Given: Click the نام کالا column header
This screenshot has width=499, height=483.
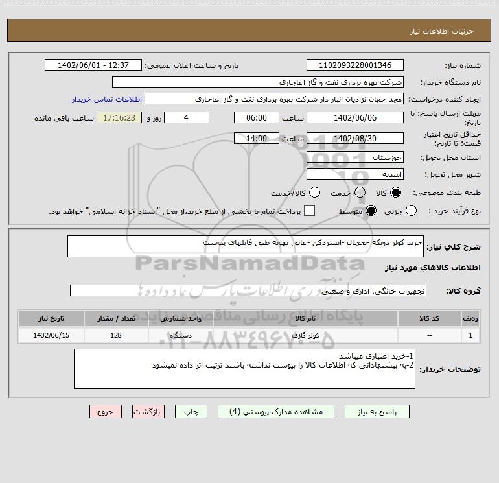Looking at the screenshot, I should point(305,318).
